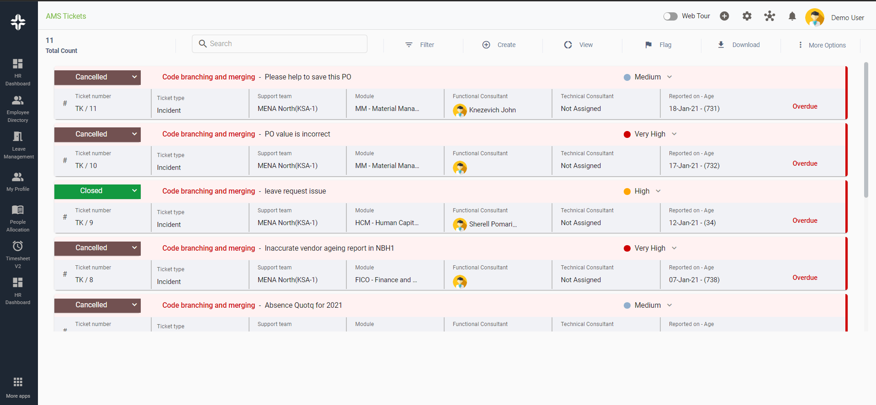Open the settings gear icon
The image size is (876, 405).
tap(747, 16)
